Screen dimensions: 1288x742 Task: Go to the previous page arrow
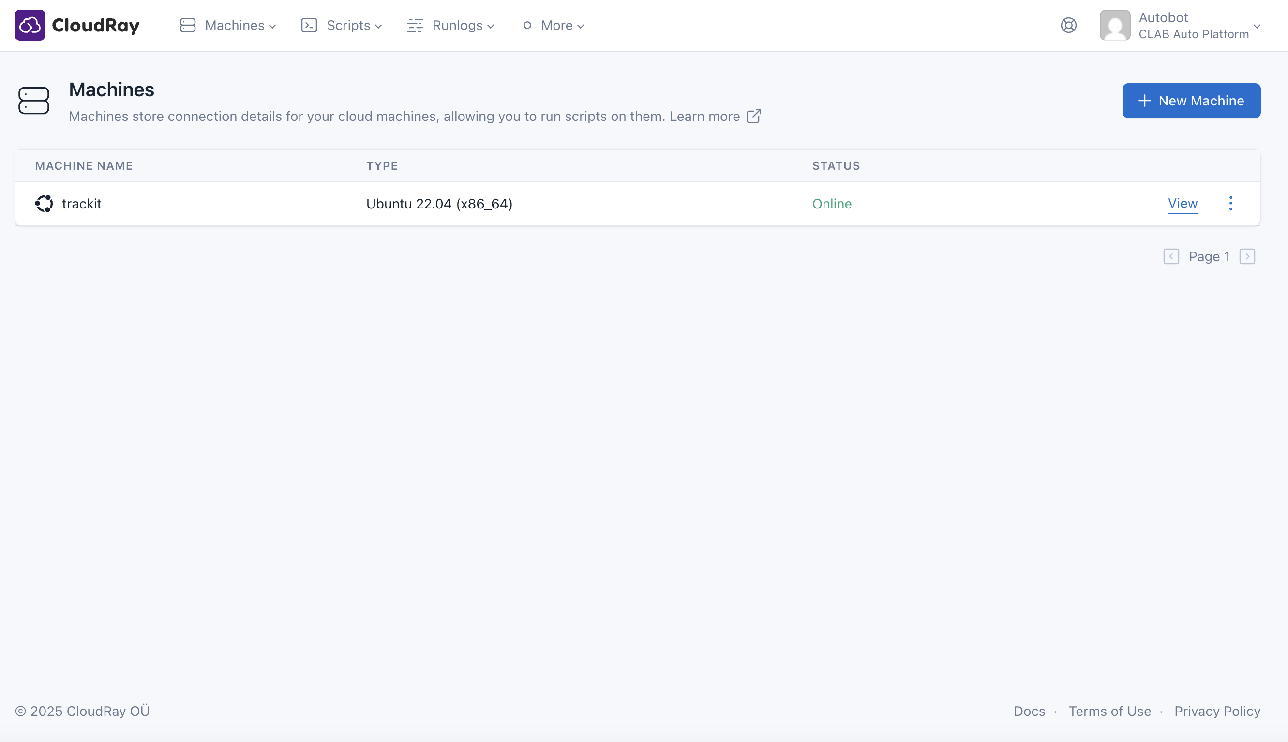coord(1171,256)
